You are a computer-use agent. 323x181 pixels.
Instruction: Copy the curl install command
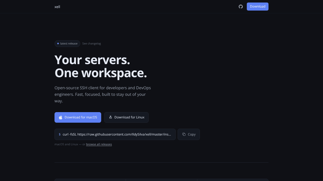click(189, 134)
